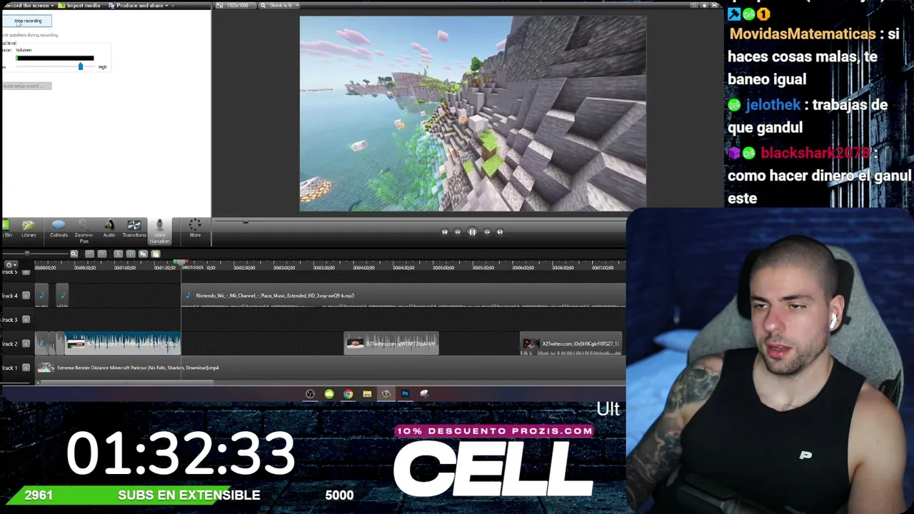Jump to next clip in preview

pos(500,232)
